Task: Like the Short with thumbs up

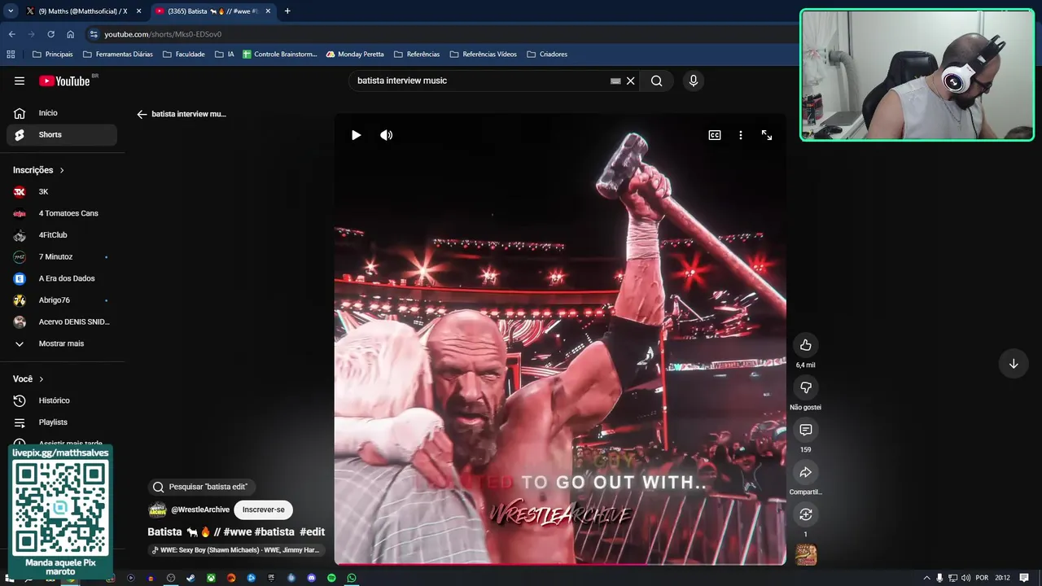Action: point(805,345)
